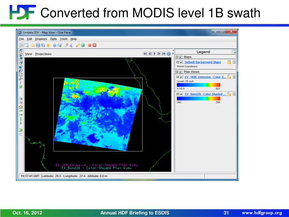This screenshot has height=217, width=289.
Task: Toggle visibility checkbox for EV_1KM_Emissive layer
Action: coord(181,77)
